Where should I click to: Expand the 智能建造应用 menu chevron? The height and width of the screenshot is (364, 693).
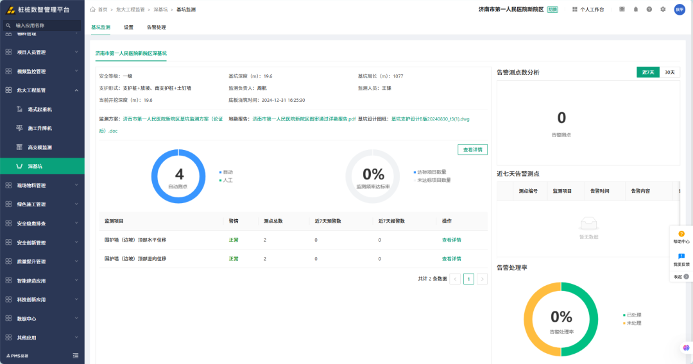click(x=76, y=280)
